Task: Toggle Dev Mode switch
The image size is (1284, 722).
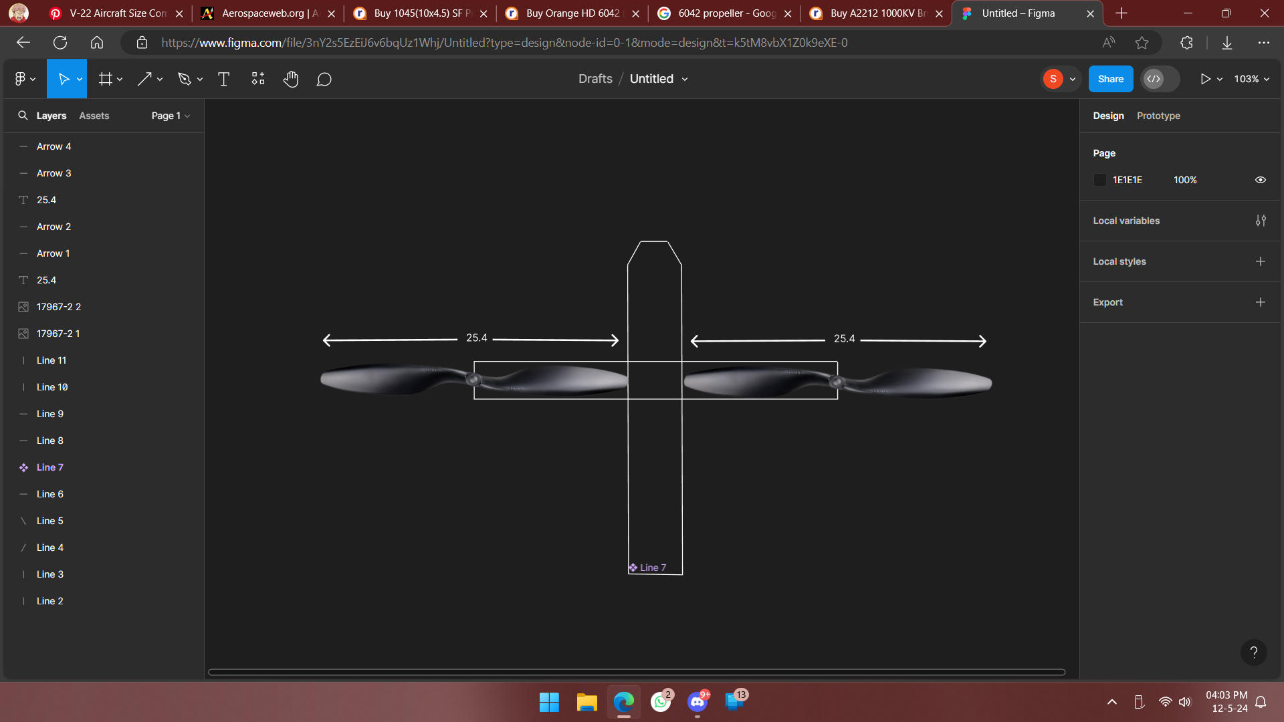Action: pyautogui.click(x=1160, y=79)
